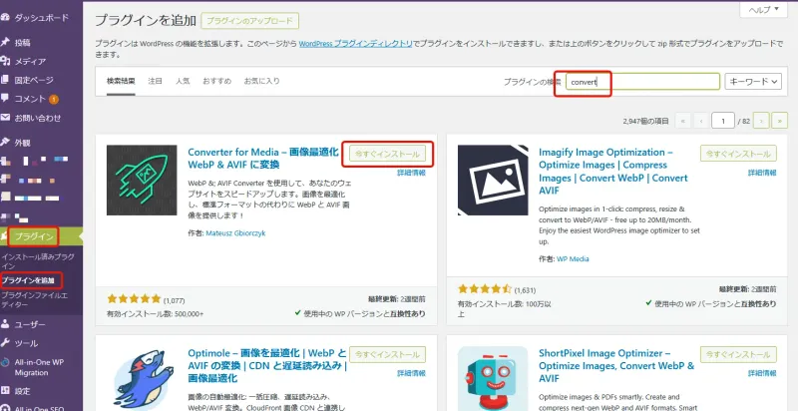Open the キーワード search type dropdown

(753, 82)
